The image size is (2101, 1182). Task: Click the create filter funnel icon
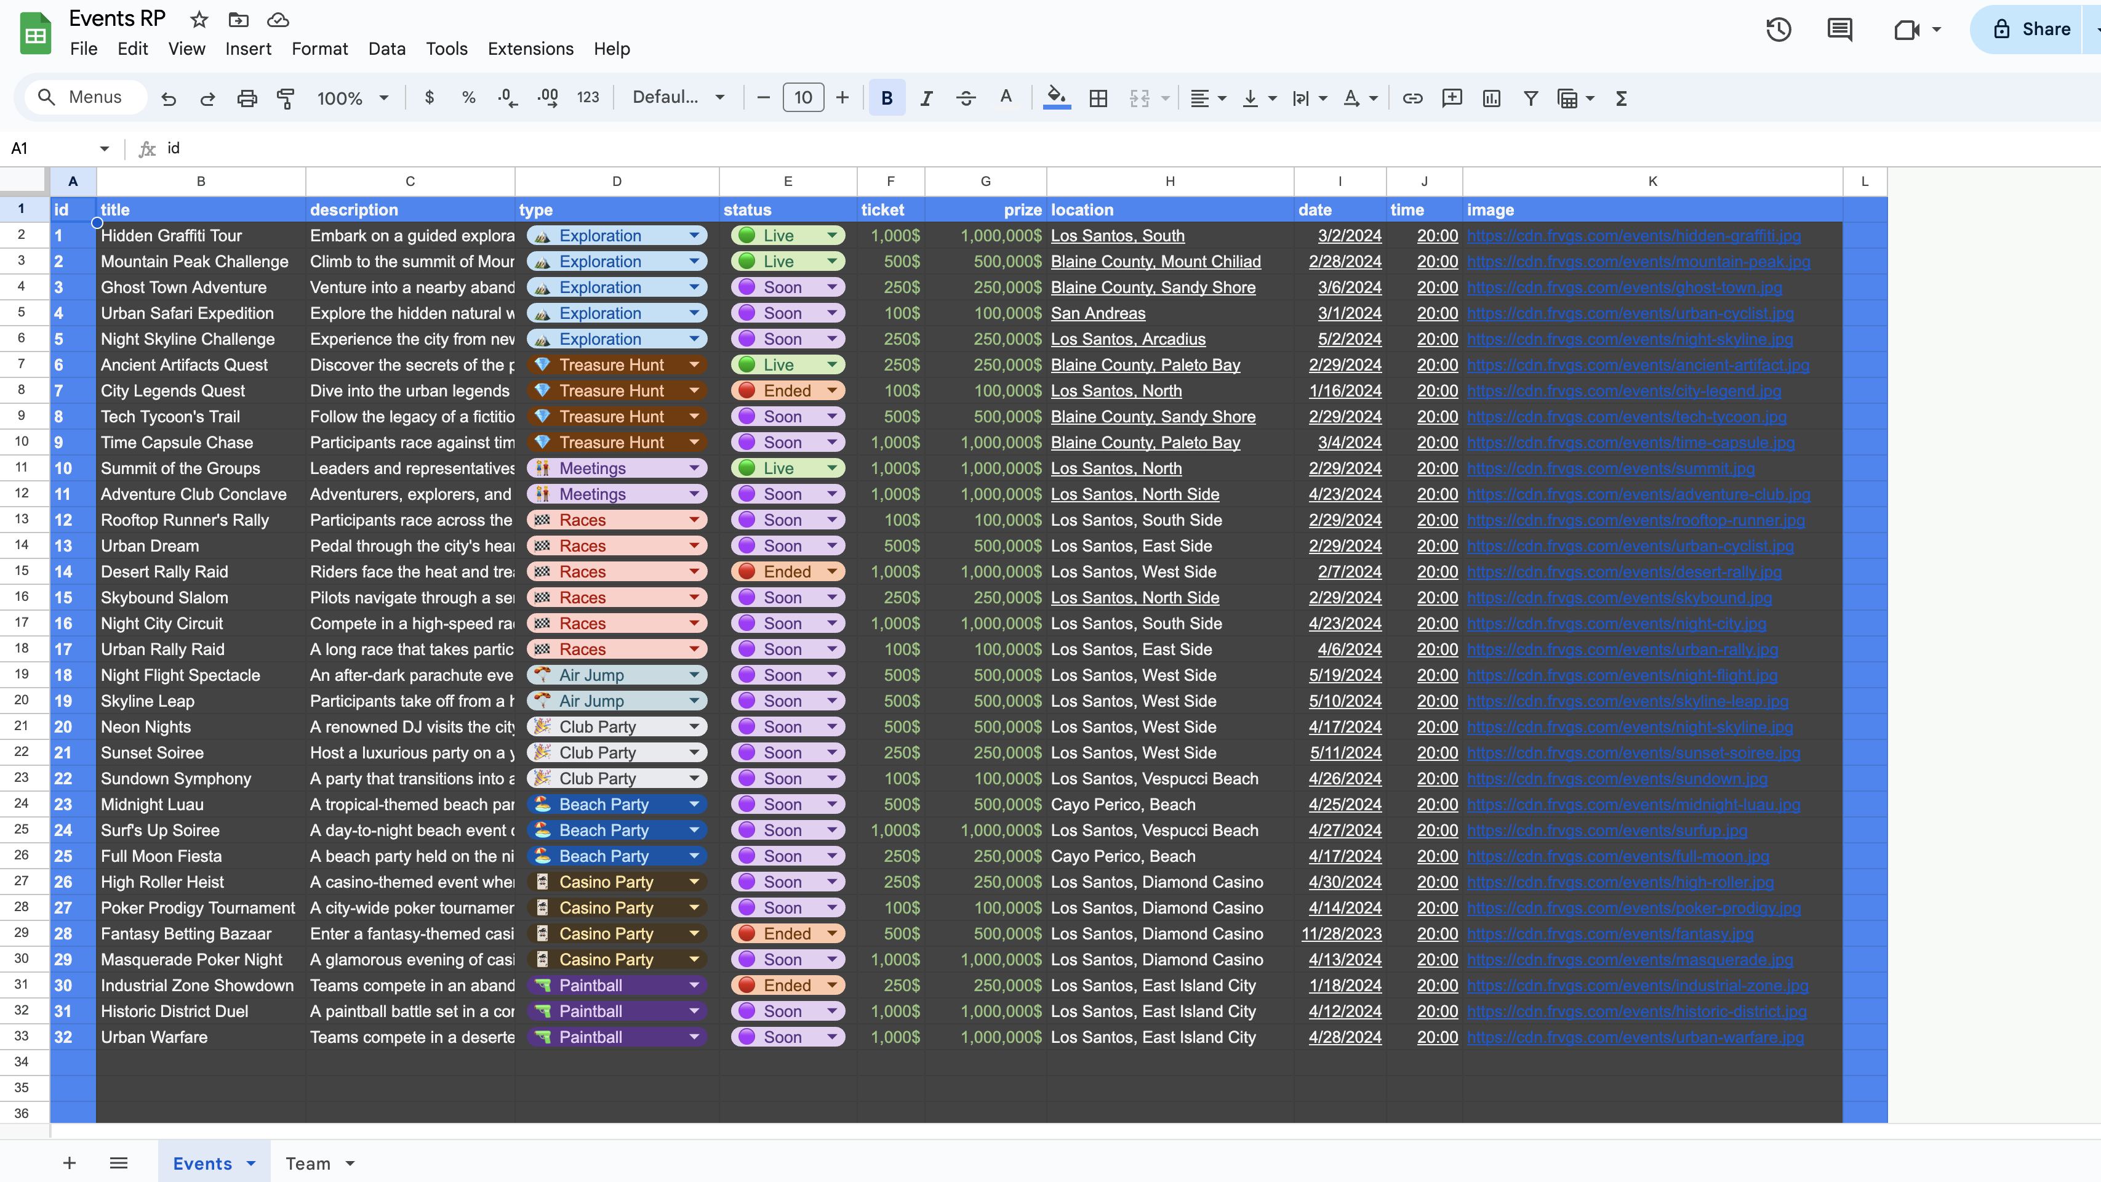point(1530,98)
